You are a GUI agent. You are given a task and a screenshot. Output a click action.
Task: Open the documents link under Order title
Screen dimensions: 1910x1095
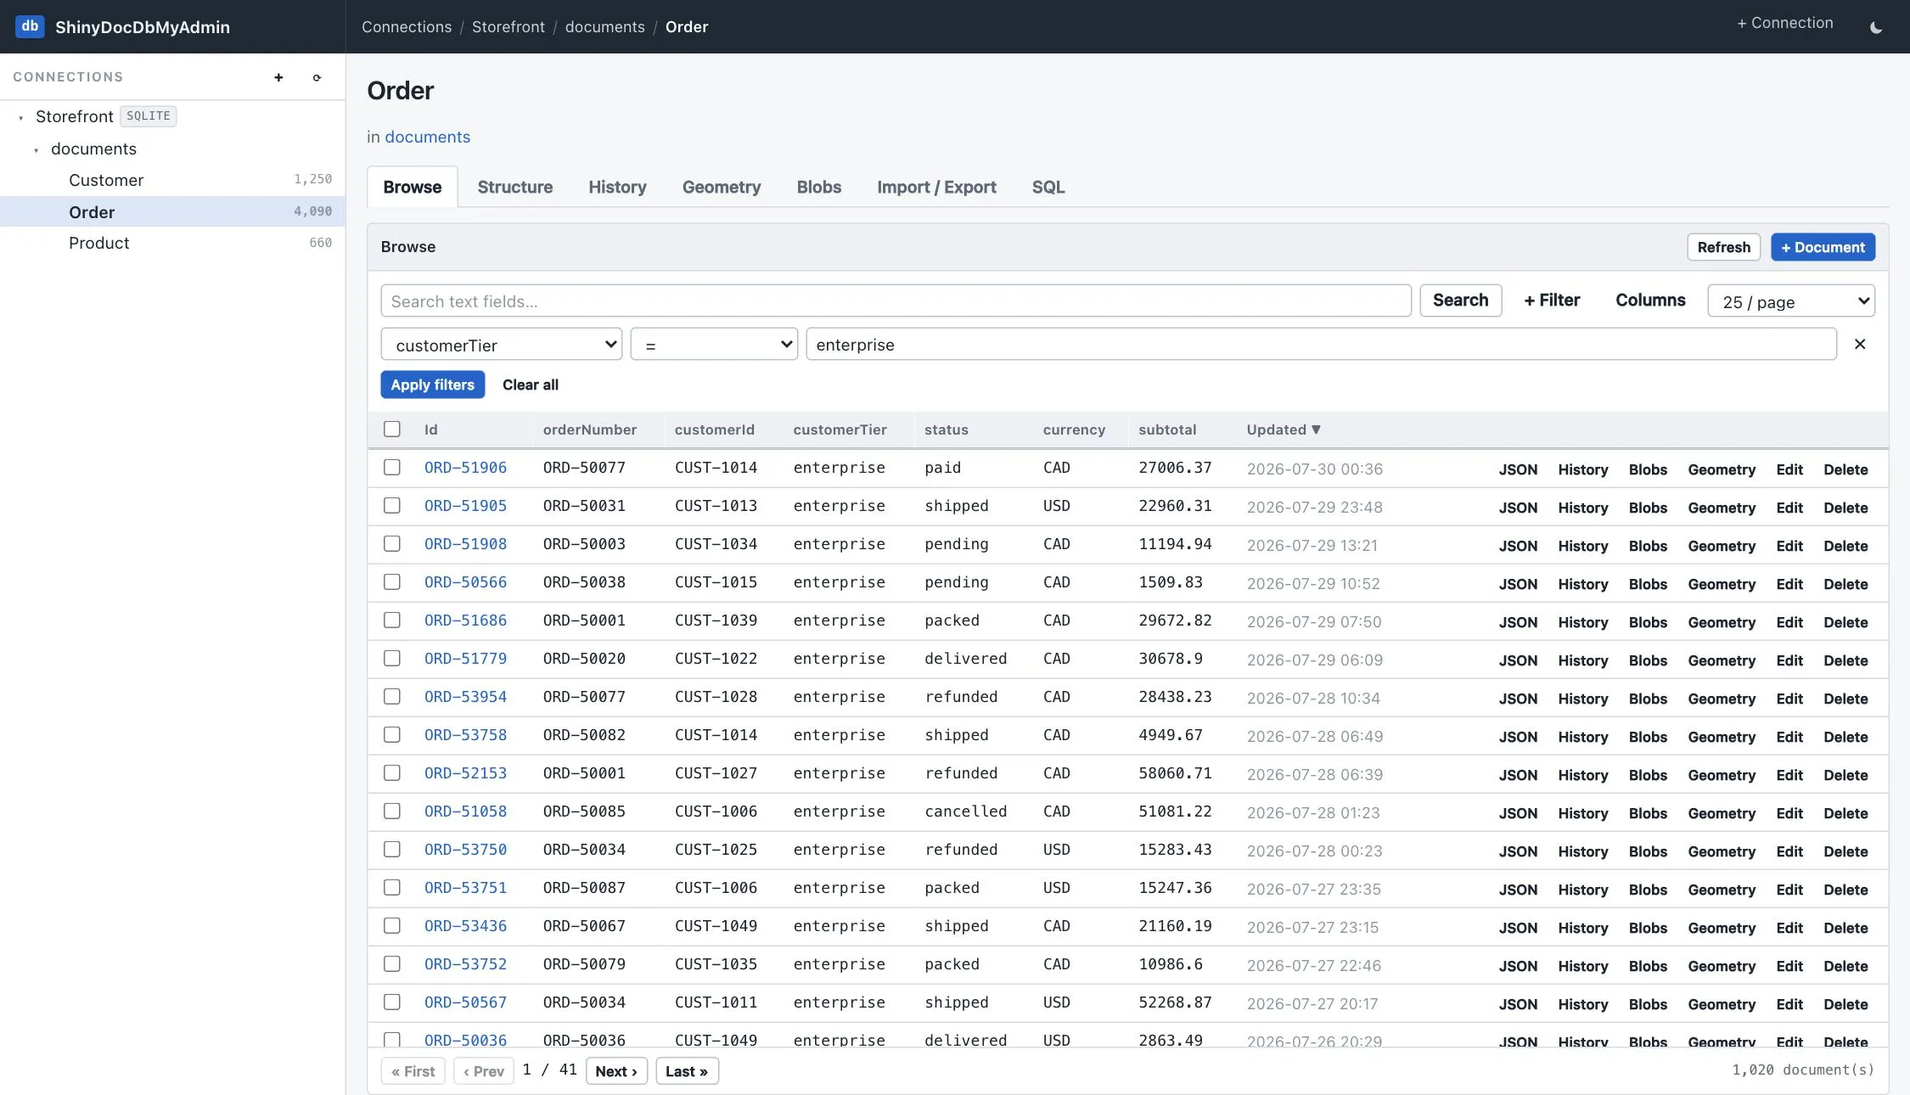pos(427,137)
